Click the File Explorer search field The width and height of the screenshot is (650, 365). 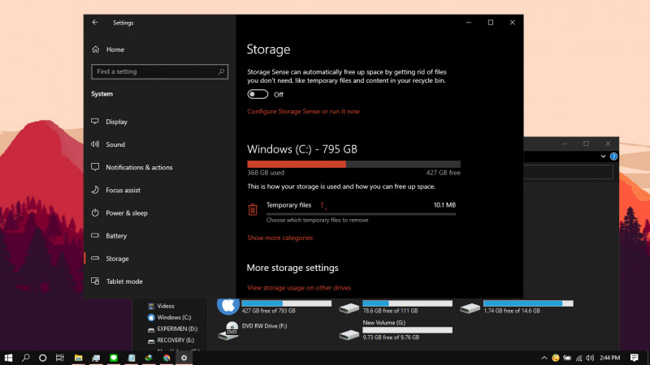click(568, 172)
